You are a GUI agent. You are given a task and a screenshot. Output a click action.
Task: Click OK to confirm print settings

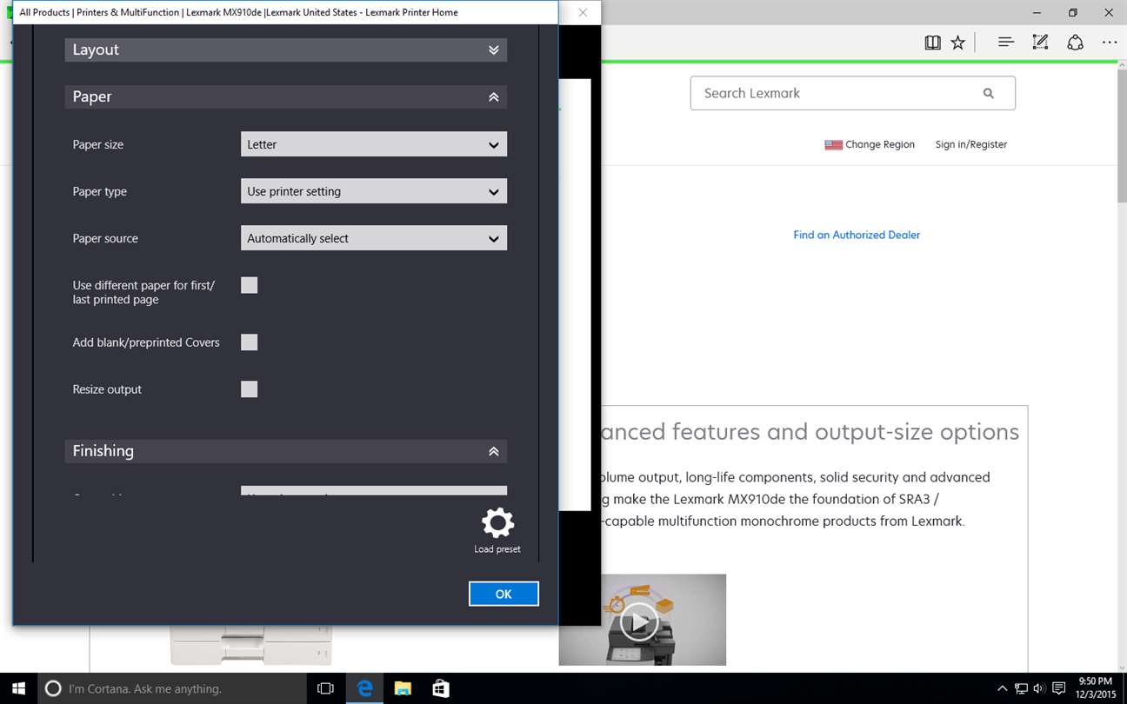[503, 594]
